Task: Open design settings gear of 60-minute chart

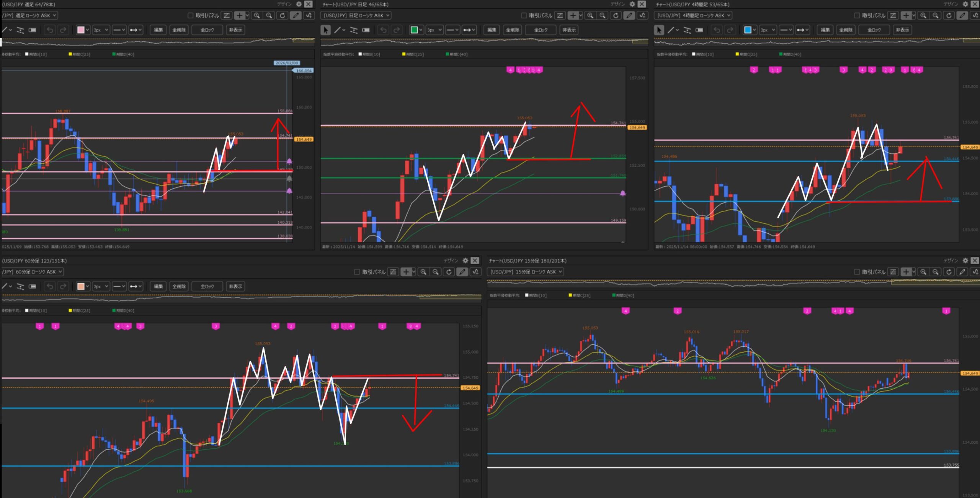Action: [x=465, y=260]
